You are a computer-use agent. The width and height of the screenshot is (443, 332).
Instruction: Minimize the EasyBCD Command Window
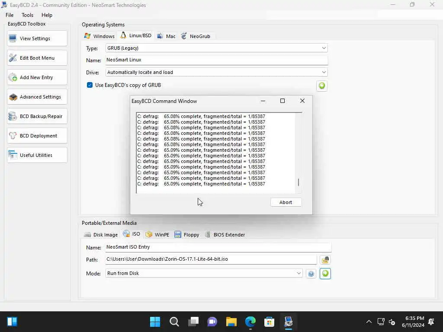[x=263, y=101]
